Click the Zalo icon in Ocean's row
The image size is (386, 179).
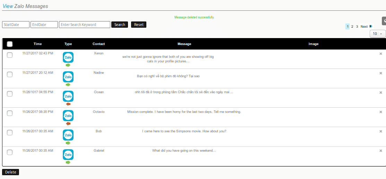coord(68,96)
